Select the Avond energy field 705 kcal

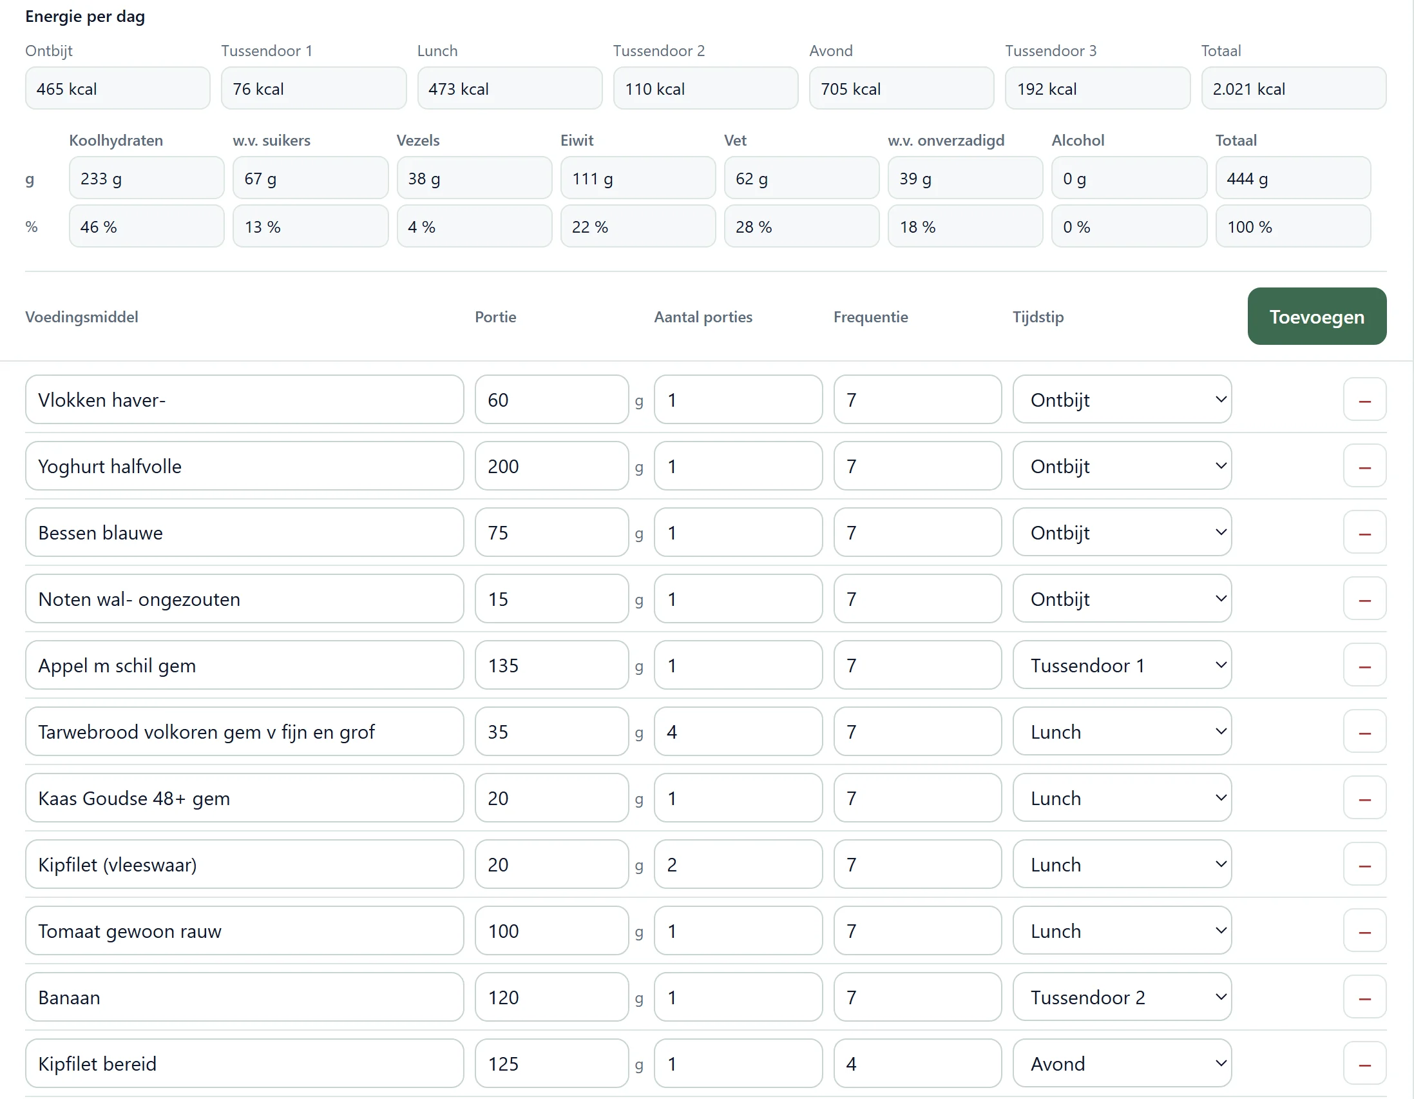(x=901, y=89)
